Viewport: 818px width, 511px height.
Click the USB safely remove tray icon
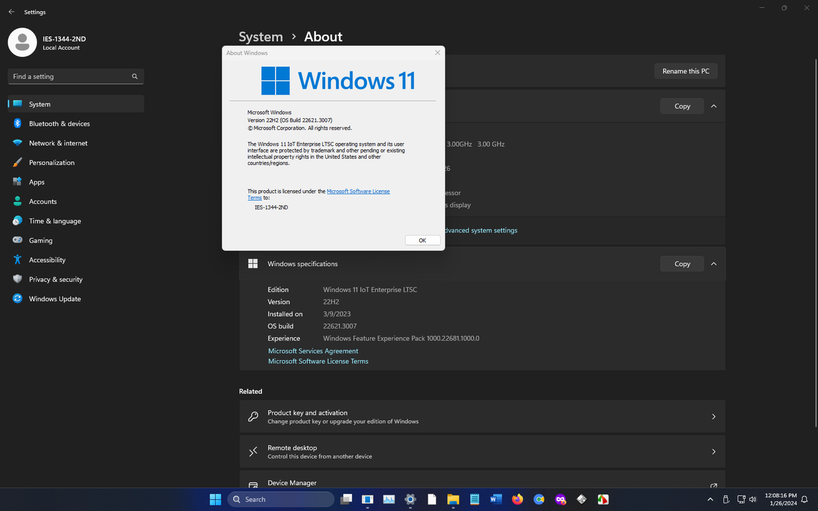pos(726,500)
